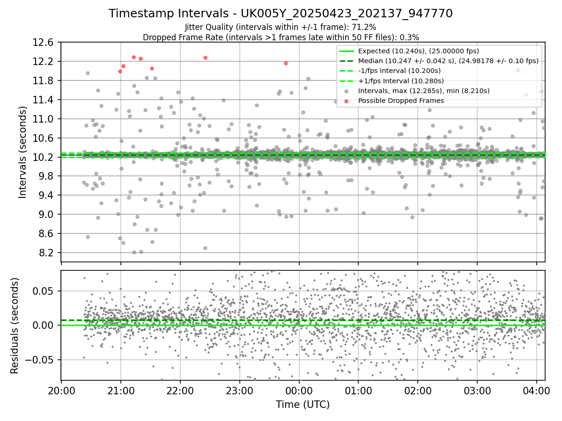Click the legend entry "Intervals, max (12.285s), min (8.210s)"
This screenshot has height=421, width=562.
tap(424, 91)
